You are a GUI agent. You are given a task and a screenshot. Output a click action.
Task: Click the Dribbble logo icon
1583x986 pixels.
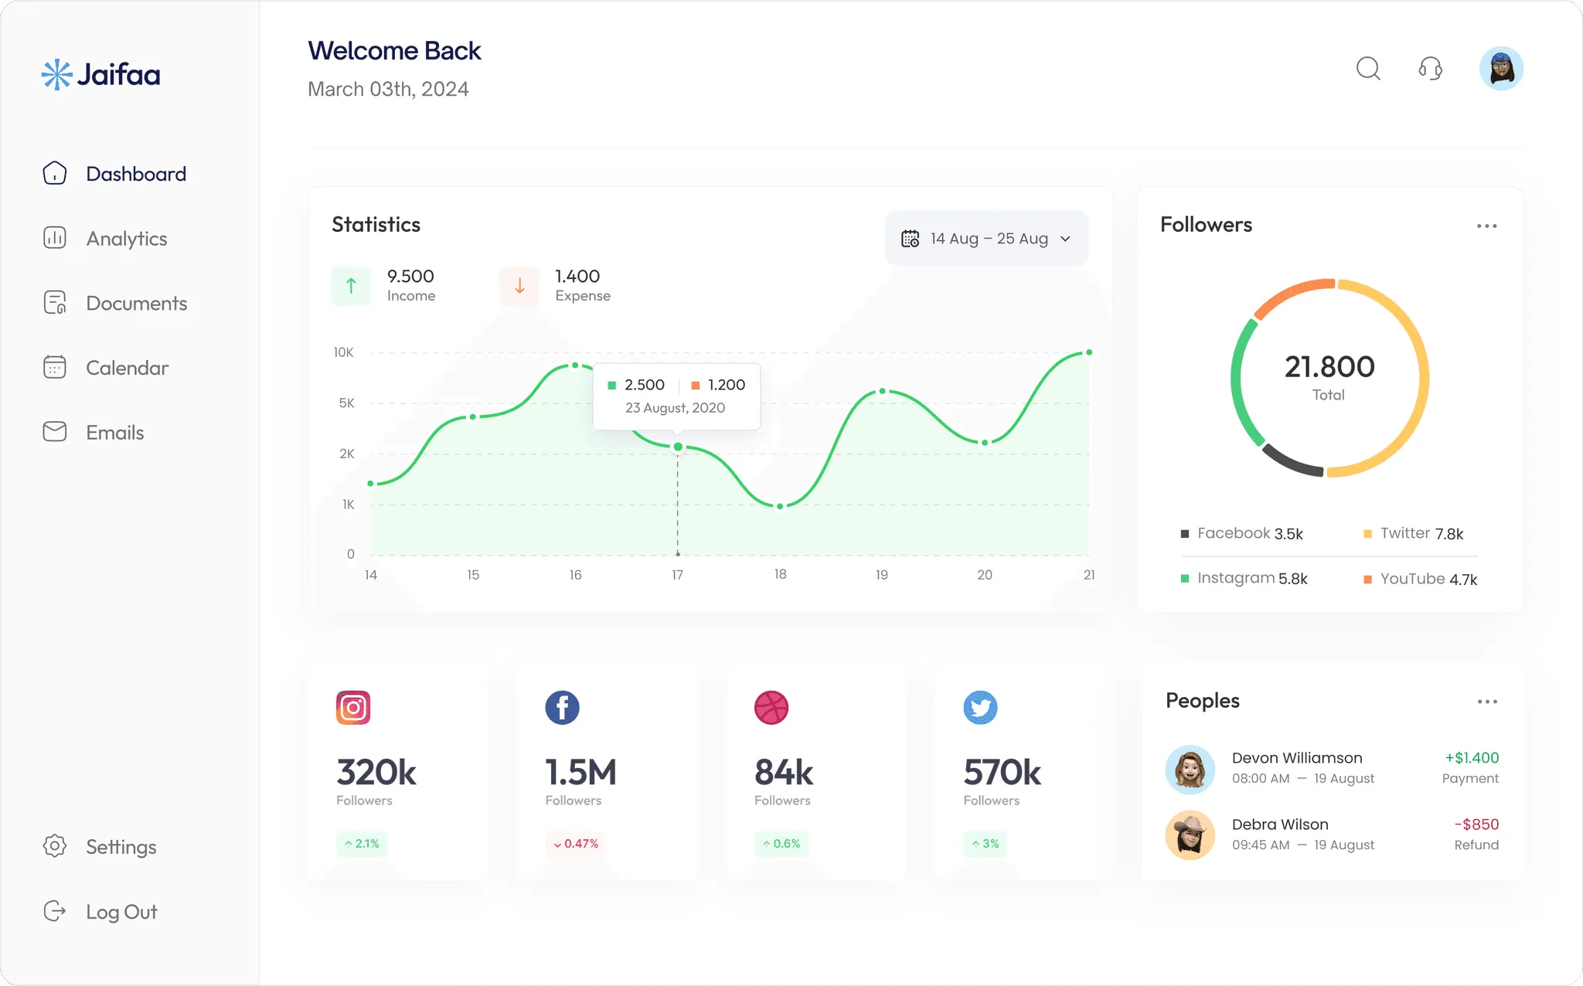(771, 707)
